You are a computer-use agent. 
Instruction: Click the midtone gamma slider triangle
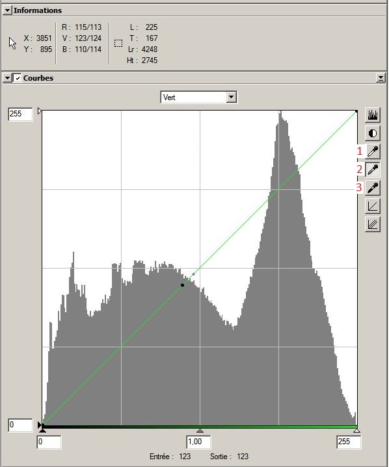click(200, 431)
